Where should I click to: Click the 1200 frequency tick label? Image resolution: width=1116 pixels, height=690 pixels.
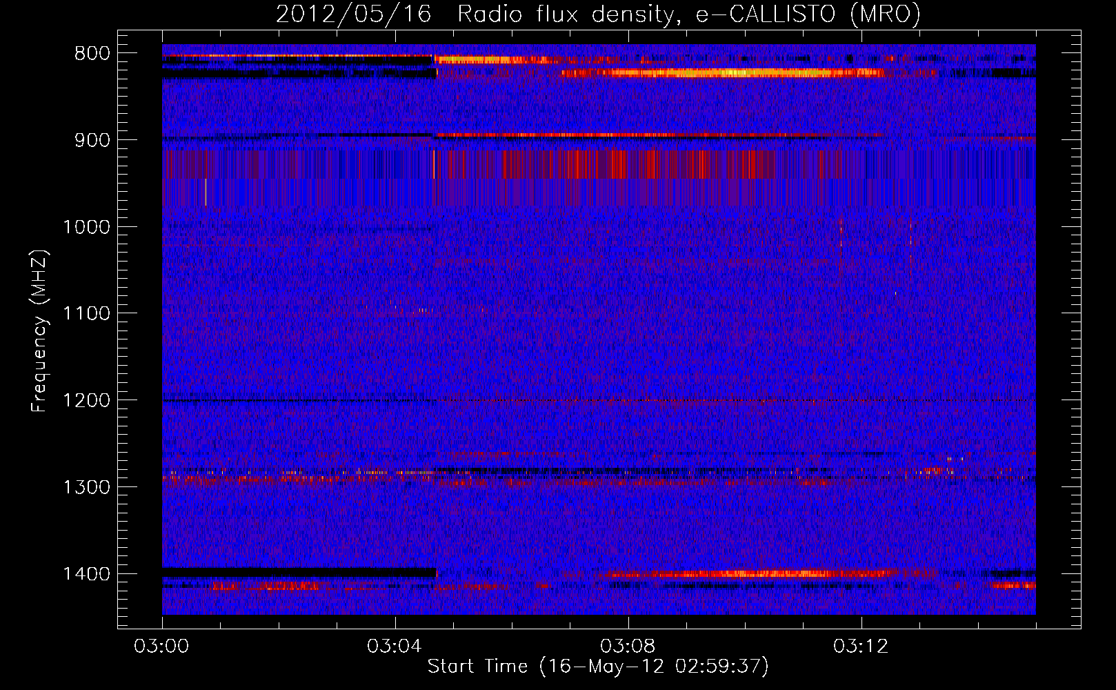[x=86, y=401]
